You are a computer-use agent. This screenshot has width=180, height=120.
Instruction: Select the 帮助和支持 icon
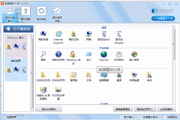(58, 56)
